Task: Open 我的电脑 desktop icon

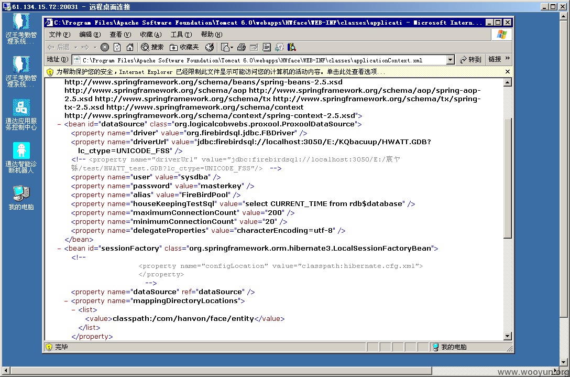Action: click(21, 198)
